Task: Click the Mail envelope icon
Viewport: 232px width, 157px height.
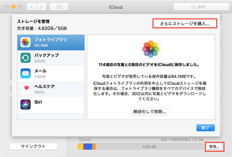Action: [26, 73]
